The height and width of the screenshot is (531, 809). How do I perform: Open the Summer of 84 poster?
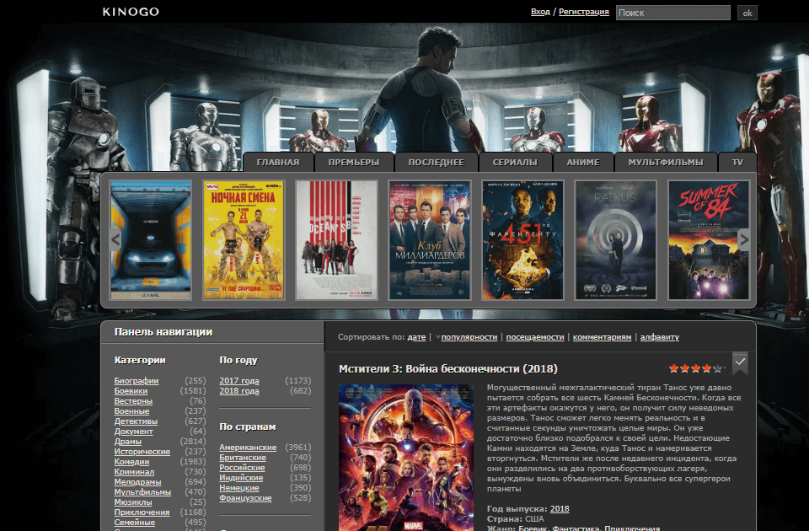709,239
